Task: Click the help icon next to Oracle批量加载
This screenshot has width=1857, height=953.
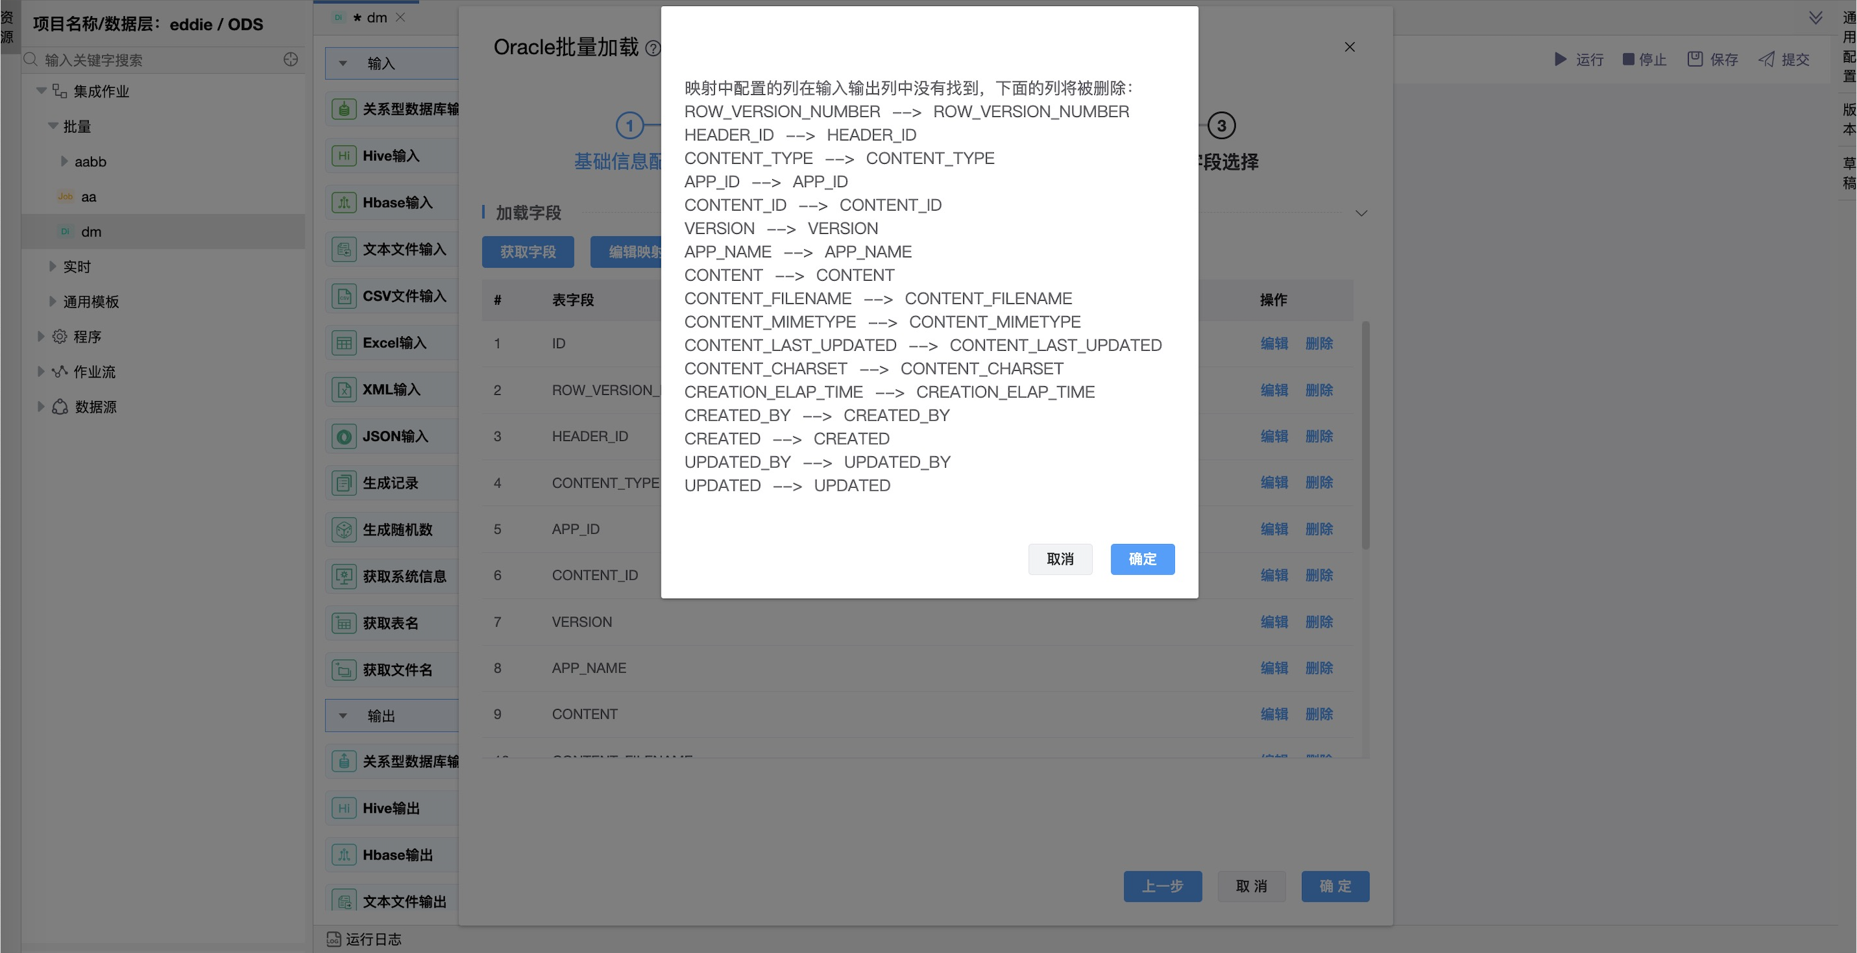Action: 653,48
